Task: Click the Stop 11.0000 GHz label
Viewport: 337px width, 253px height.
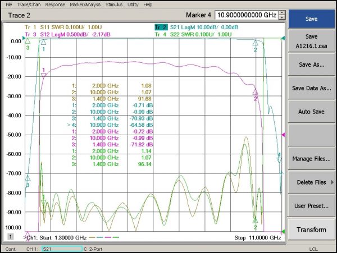Action: point(258,237)
